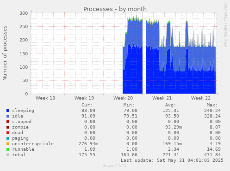Click the 'runnable' legend label
This screenshot has height=171, width=230.
point(23,149)
